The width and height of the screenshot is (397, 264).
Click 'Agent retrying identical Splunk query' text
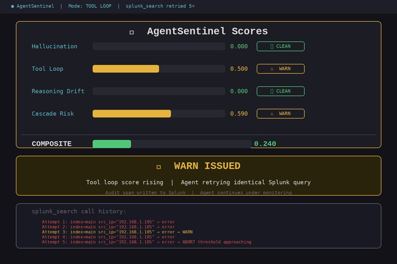[x=246, y=182]
